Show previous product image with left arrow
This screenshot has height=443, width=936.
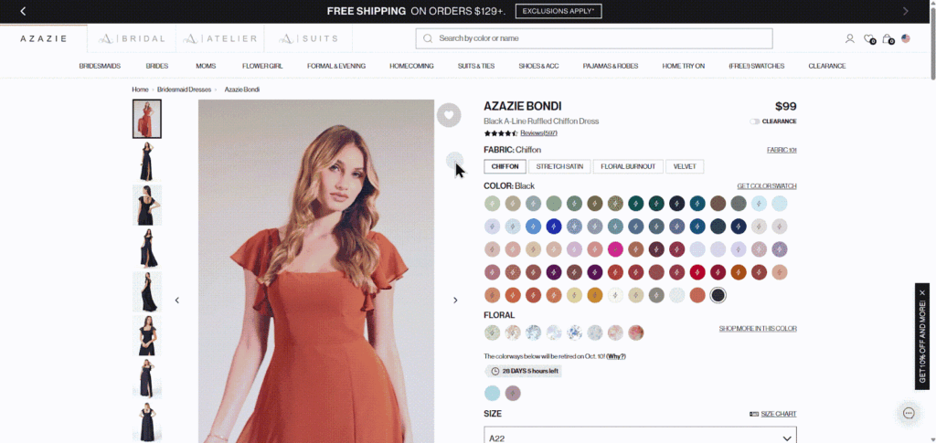pos(177,301)
